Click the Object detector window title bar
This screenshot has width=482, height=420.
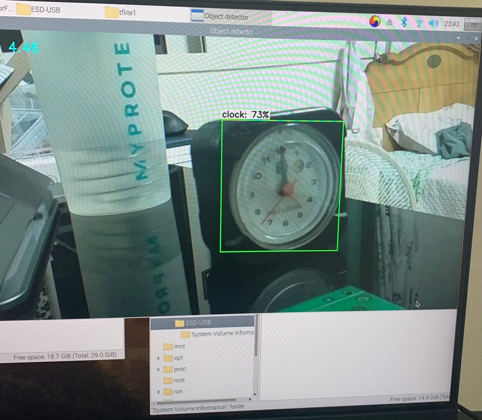click(232, 31)
